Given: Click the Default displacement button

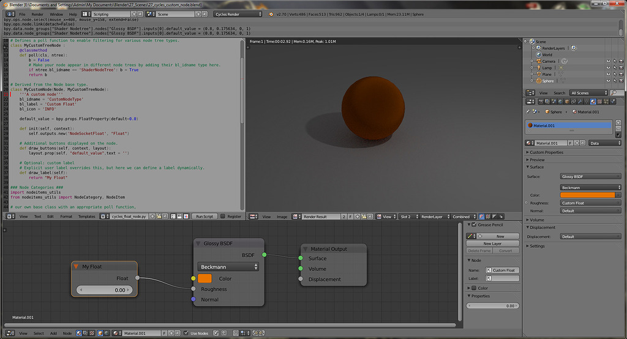Looking at the screenshot, I should tap(590, 236).
